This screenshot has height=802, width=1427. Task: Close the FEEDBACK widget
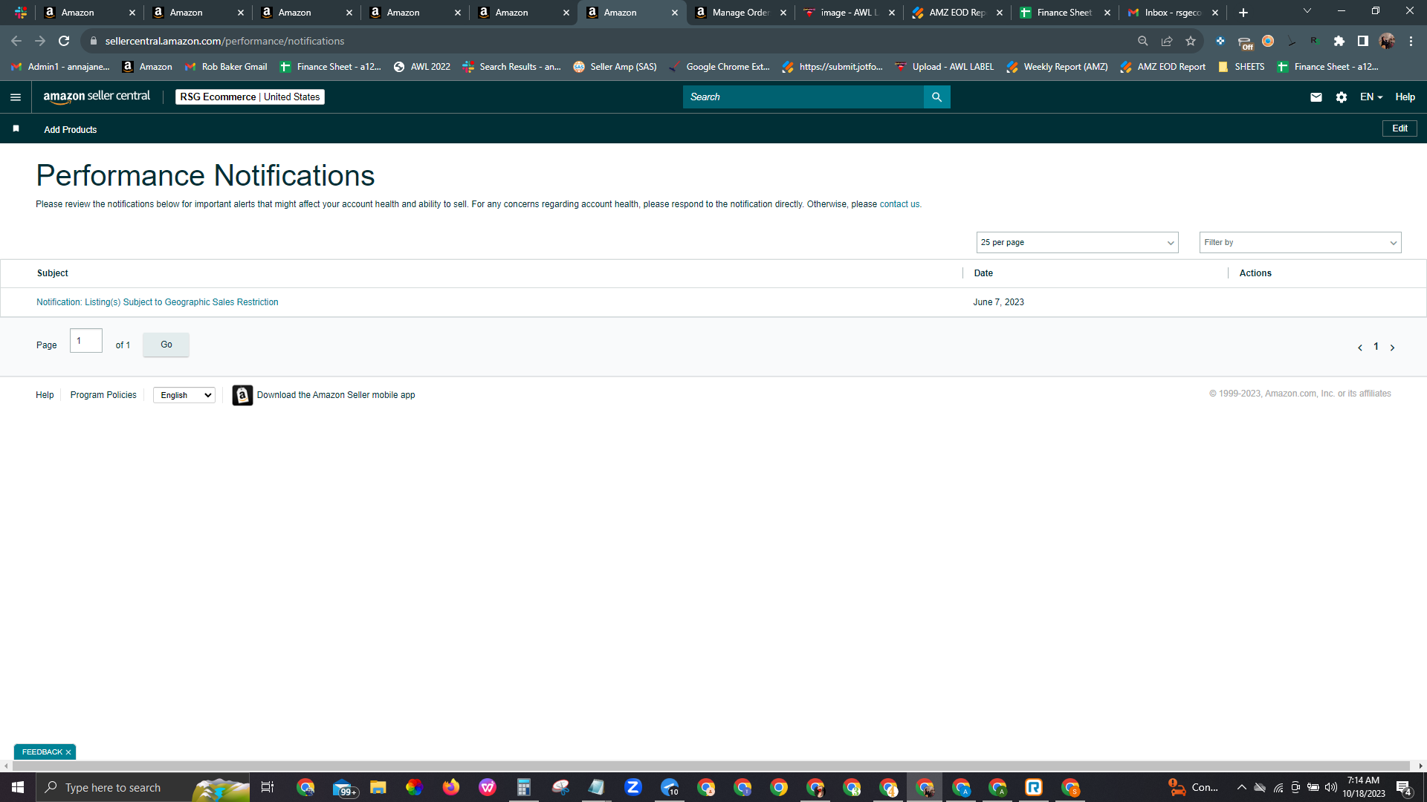point(68,752)
